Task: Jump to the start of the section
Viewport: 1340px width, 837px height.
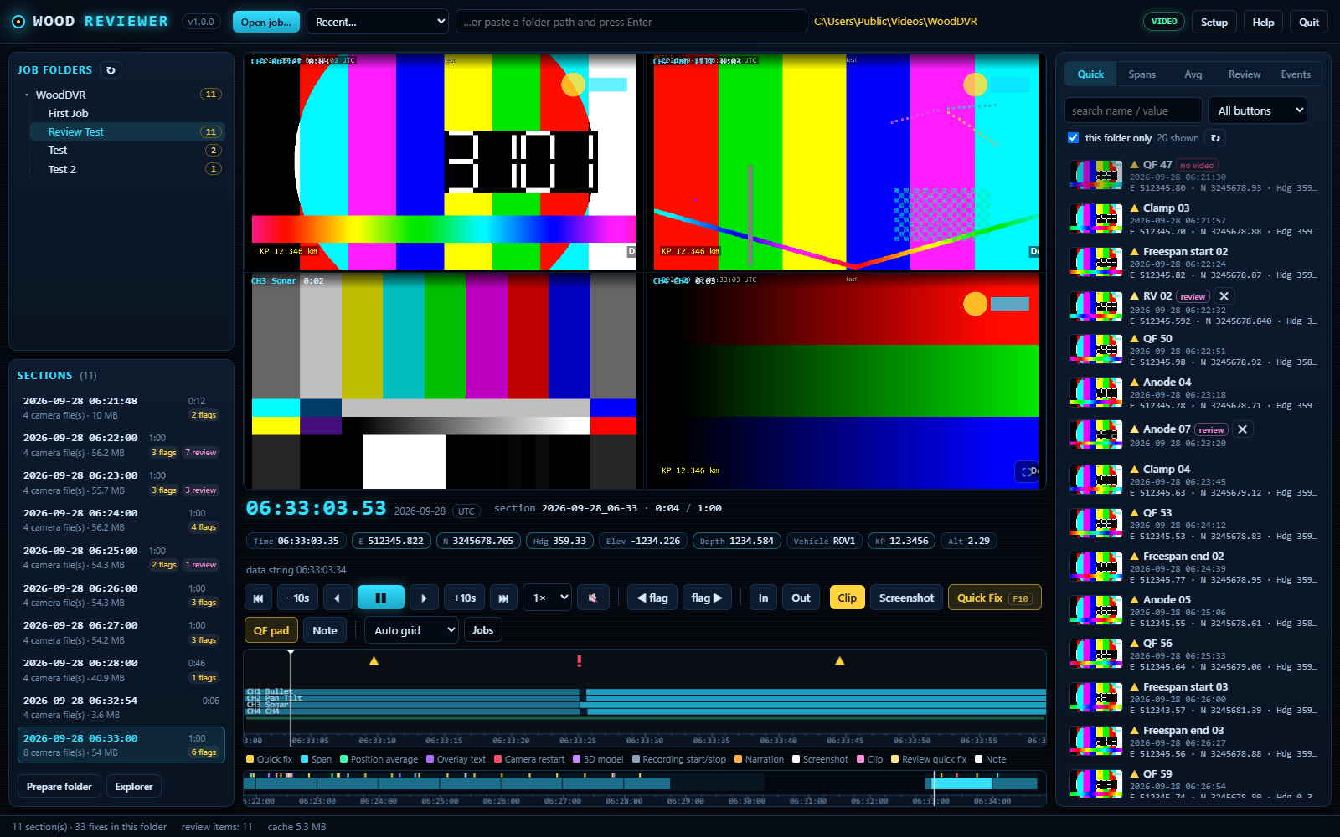Action: coord(258,598)
